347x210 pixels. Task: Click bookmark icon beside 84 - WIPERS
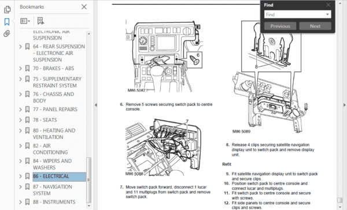(x=27, y=161)
